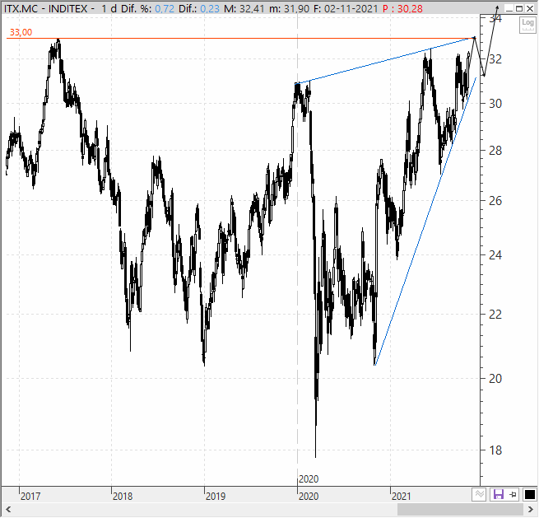Click the Dif.: 0,23 value
This screenshot has height=518, width=539.
point(198,8)
